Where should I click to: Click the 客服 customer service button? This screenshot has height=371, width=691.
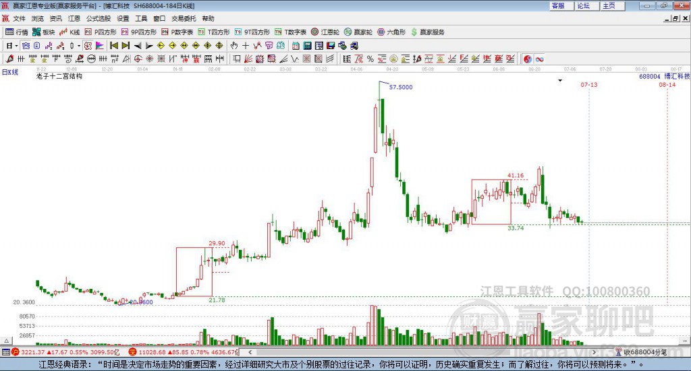click(x=561, y=5)
